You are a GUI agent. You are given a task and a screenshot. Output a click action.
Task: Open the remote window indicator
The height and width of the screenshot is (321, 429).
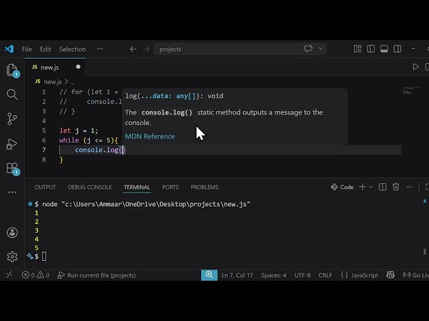click(x=9, y=275)
